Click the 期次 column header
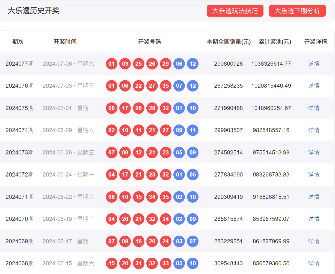The height and width of the screenshot is (274, 335). 18,42
